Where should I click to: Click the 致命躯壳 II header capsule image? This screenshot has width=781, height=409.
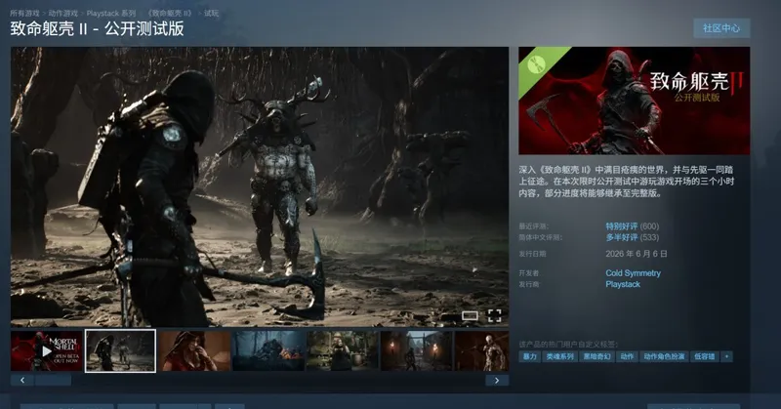(634, 101)
